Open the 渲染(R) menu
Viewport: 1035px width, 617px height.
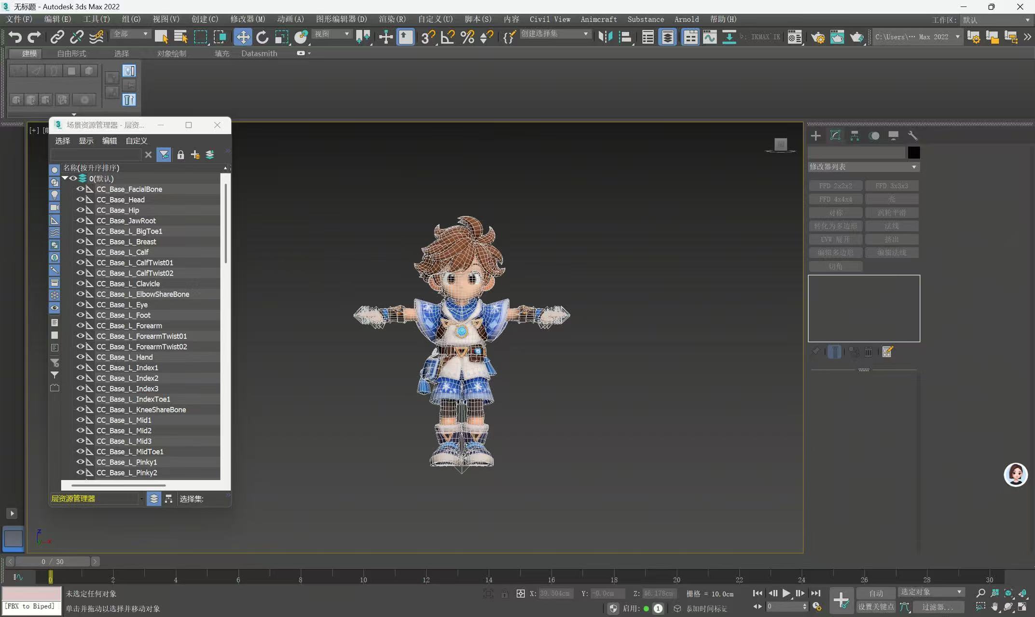[392, 19]
